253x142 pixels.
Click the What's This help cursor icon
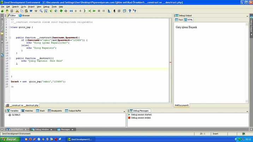tap(135, 11)
